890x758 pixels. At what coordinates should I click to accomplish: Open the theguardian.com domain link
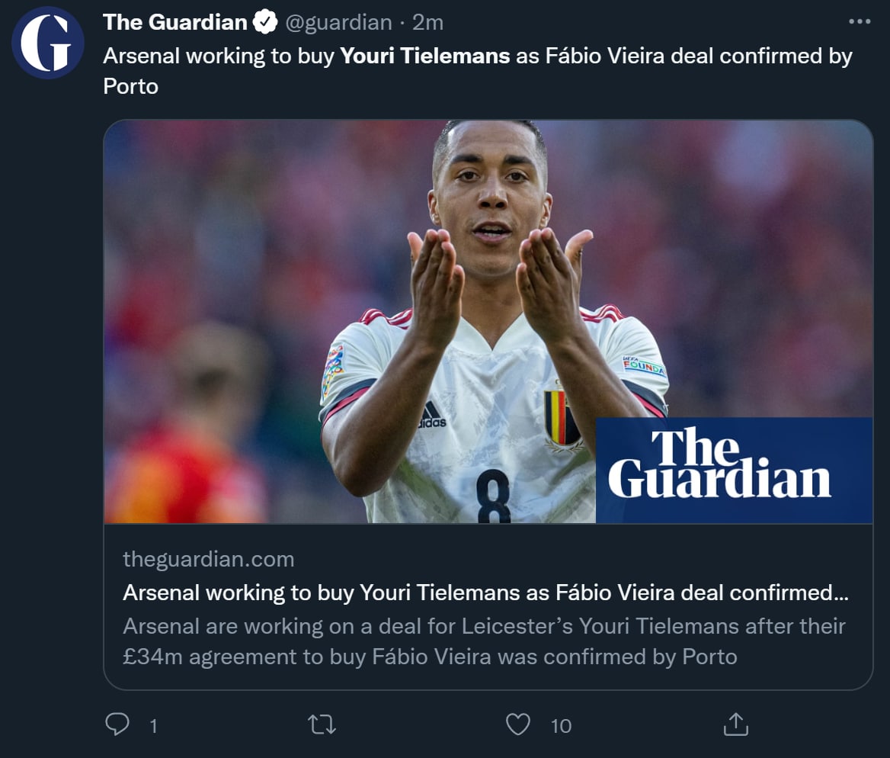coord(208,559)
